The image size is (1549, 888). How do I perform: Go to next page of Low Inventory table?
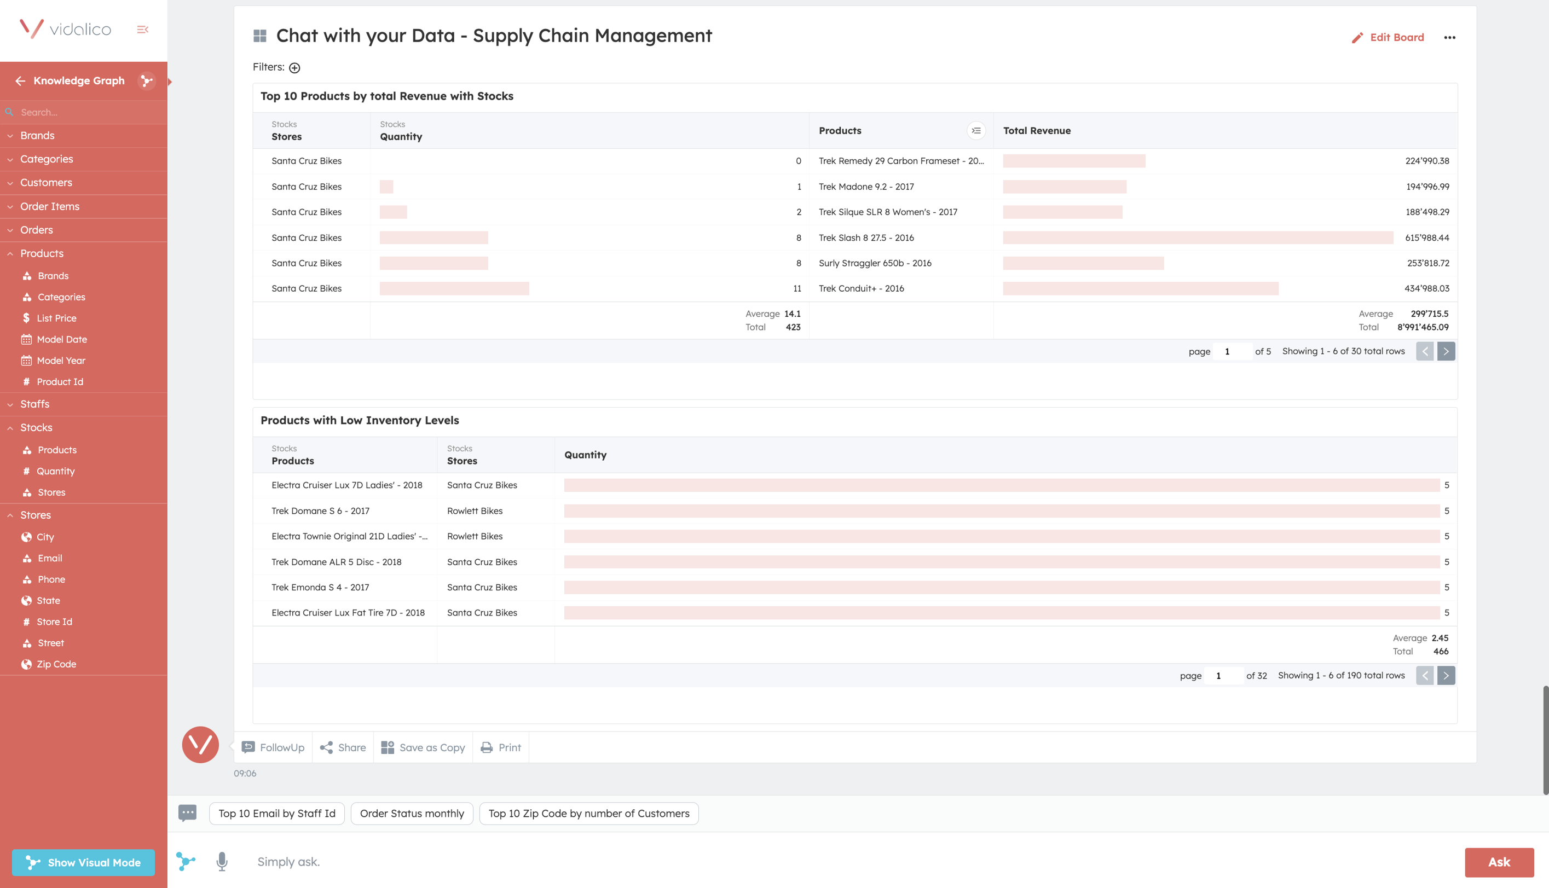click(1446, 675)
